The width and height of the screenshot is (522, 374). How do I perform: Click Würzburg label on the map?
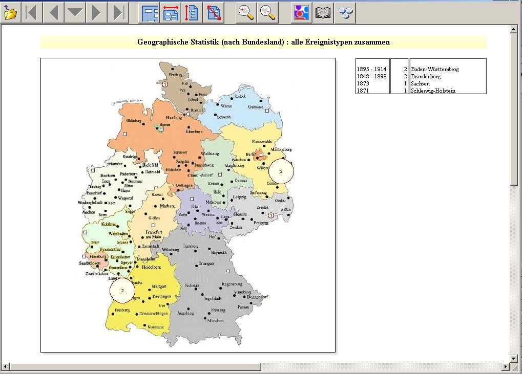(171, 250)
